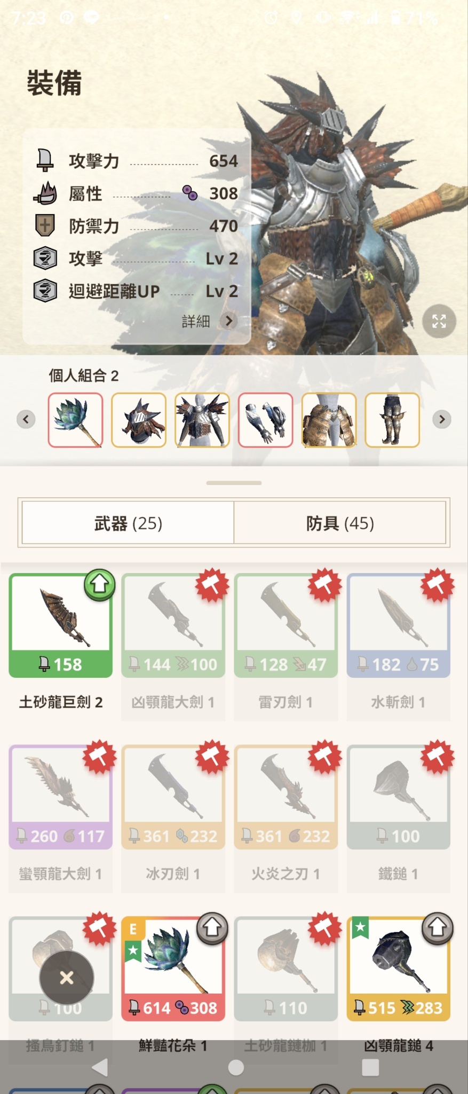468x1094 pixels.
Task: Go to previous loadout with left arrow
Action: click(x=26, y=419)
